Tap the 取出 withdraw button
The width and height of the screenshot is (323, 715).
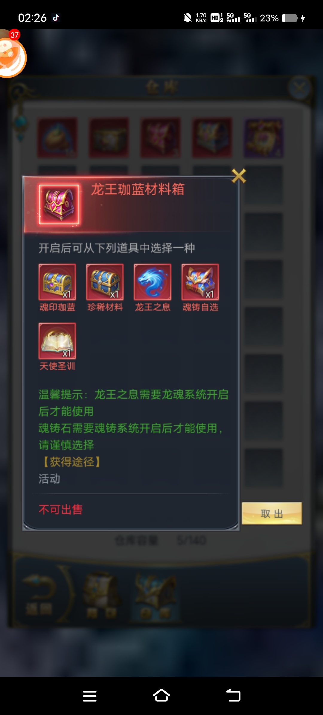(272, 513)
